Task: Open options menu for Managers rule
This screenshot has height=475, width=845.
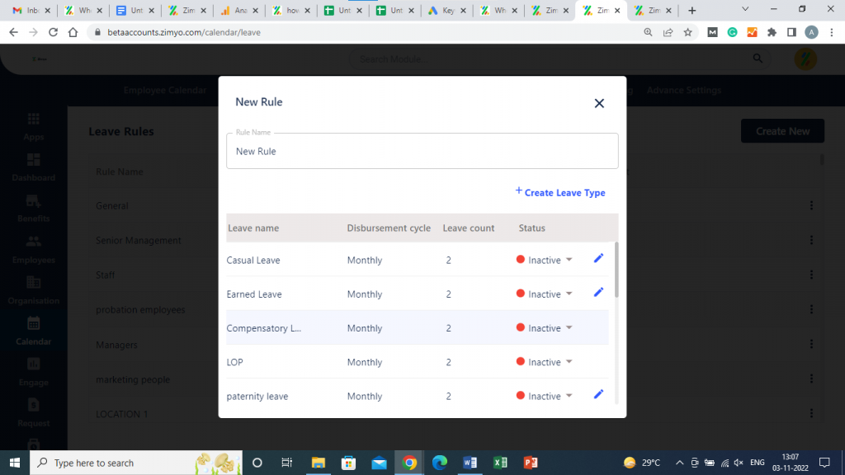Action: click(811, 344)
